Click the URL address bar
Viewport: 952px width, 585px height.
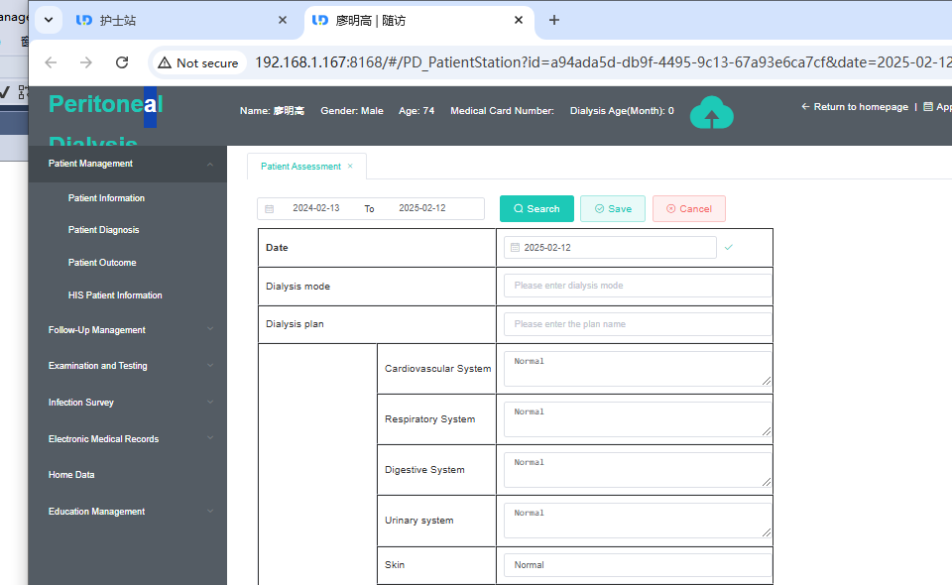pyautogui.click(x=601, y=62)
